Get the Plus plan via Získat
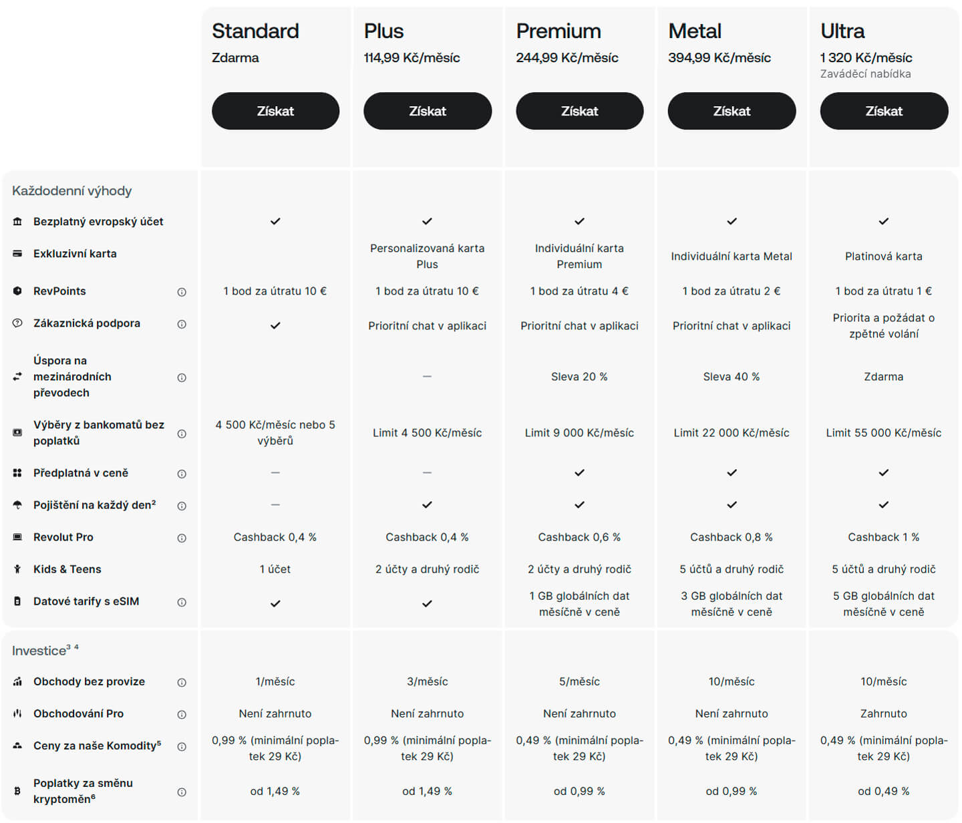 coord(428,111)
